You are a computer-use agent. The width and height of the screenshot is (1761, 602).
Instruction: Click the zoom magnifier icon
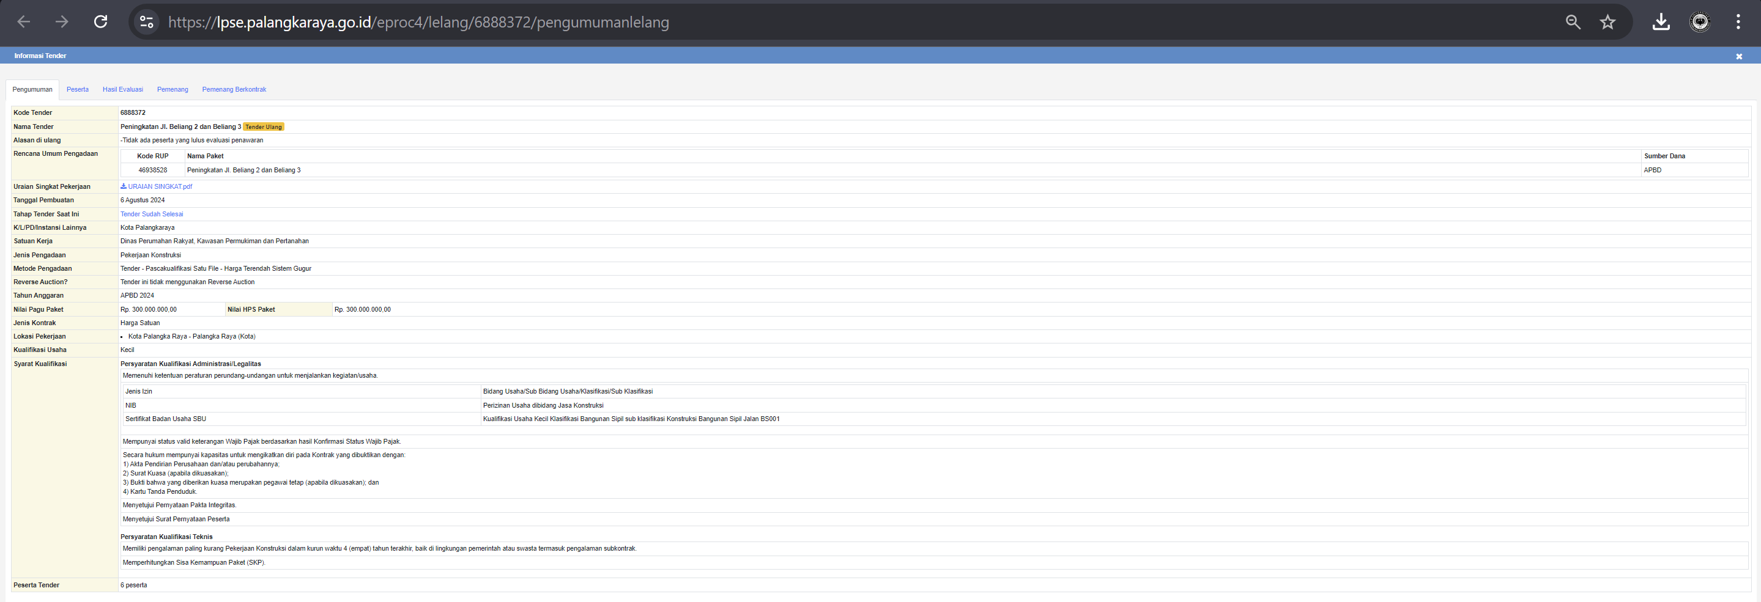[1573, 22]
